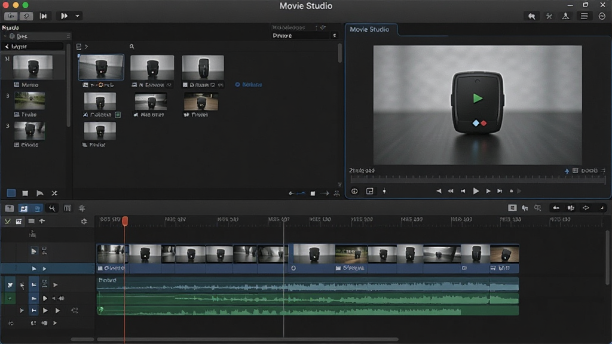Switch to the Movie Studio preview tab
This screenshot has height=344, width=612.
pos(369,29)
